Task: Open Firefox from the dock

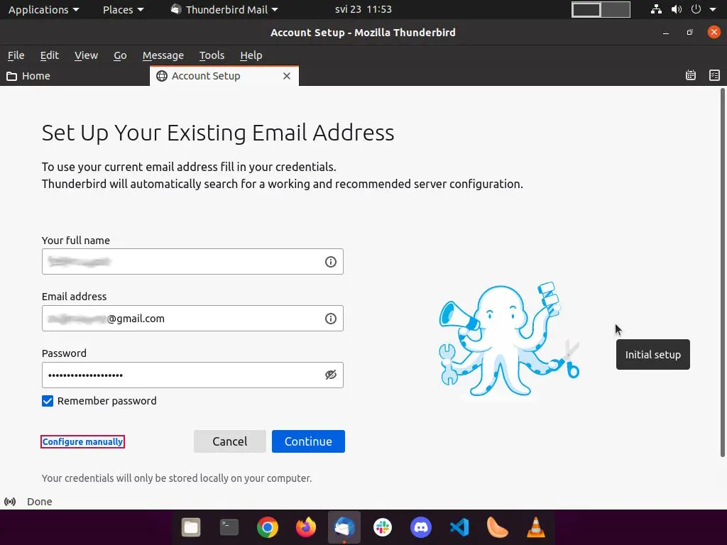Action: 306,527
